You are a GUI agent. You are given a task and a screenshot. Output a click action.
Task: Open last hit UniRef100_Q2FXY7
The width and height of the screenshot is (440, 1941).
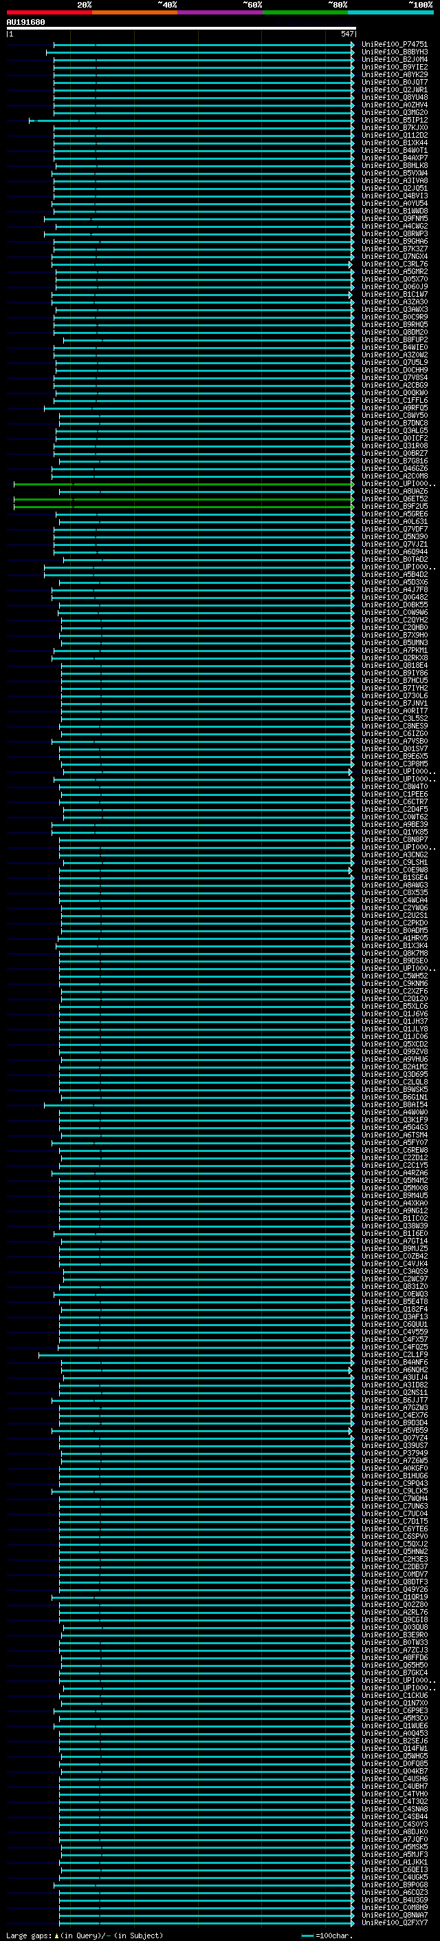pyautogui.click(x=394, y=1922)
